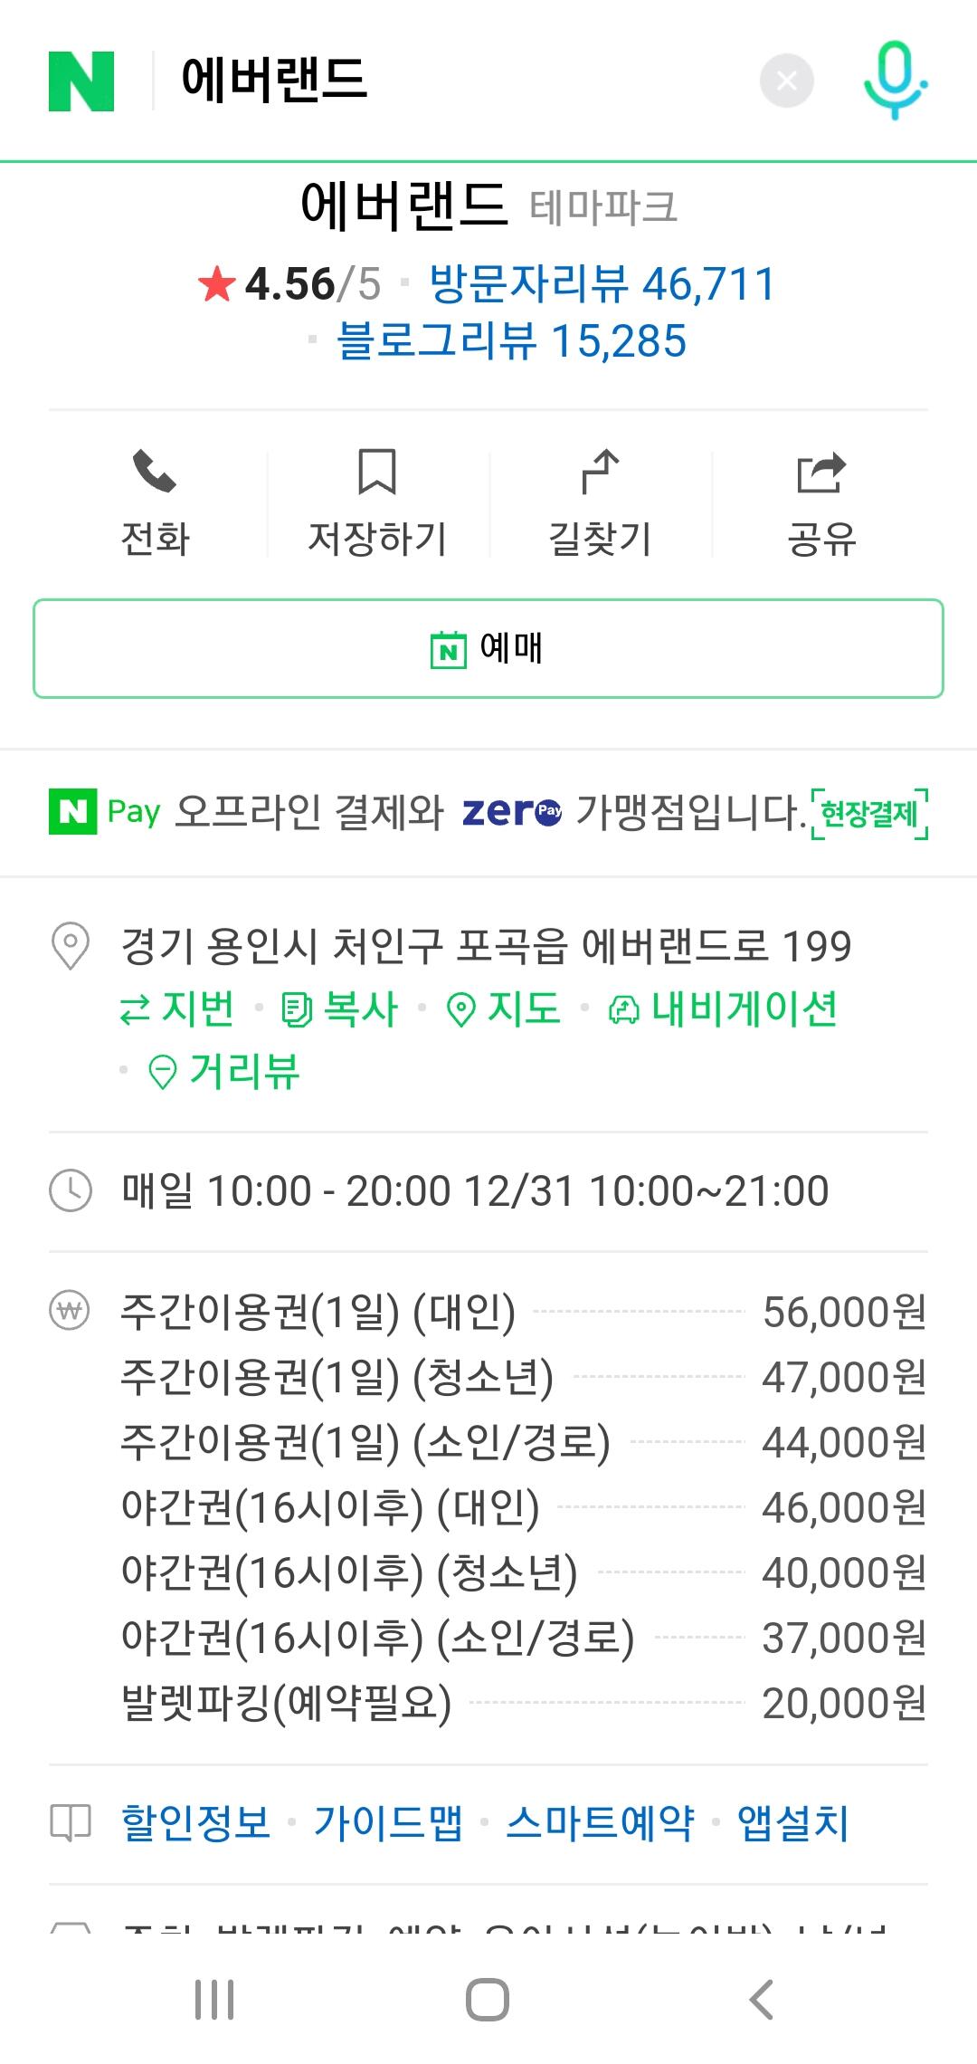
Task: Activate the microphone voice search icon
Action: point(895,81)
